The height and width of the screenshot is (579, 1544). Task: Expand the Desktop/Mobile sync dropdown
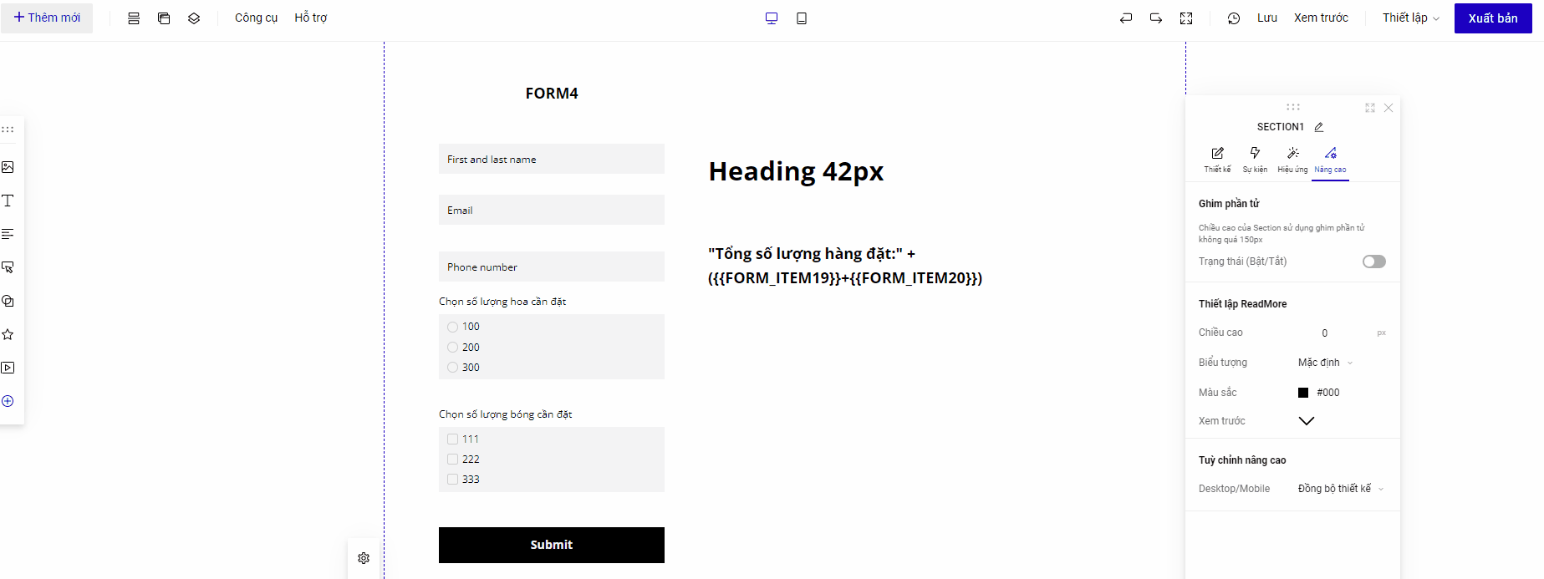click(1340, 489)
